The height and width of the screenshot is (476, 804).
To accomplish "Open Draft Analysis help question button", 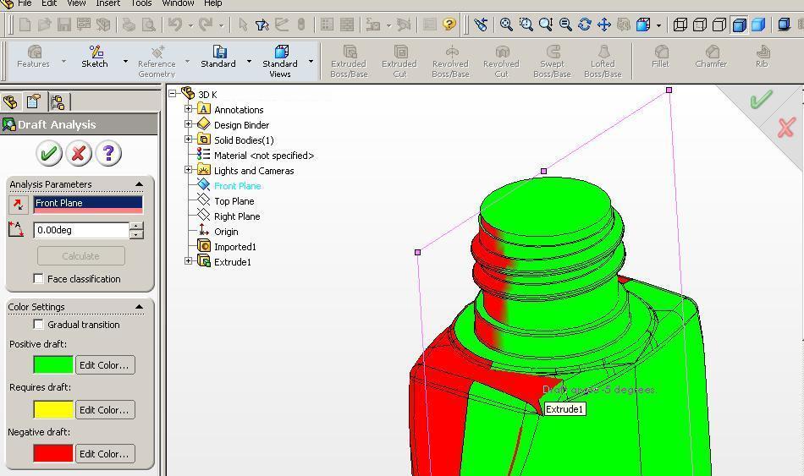I will [x=108, y=153].
